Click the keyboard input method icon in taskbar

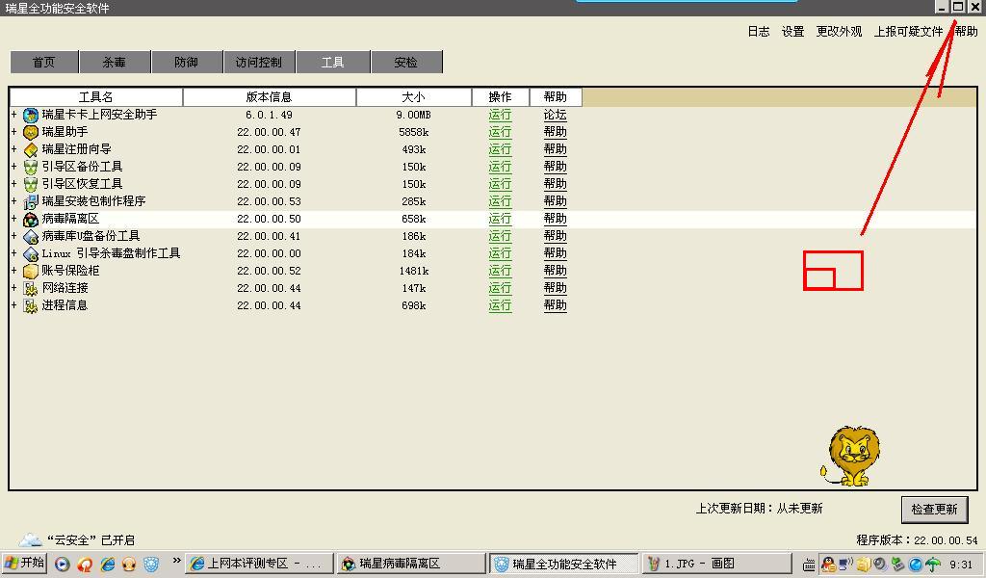(x=809, y=565)
